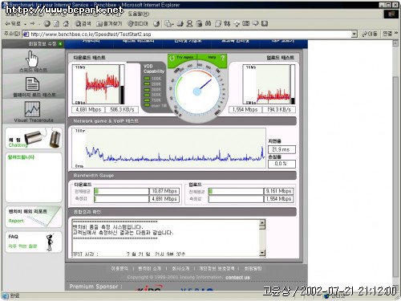Open the Report banner in sidebar
Screen dimensions: 401x301
click(x=34, y=217)
